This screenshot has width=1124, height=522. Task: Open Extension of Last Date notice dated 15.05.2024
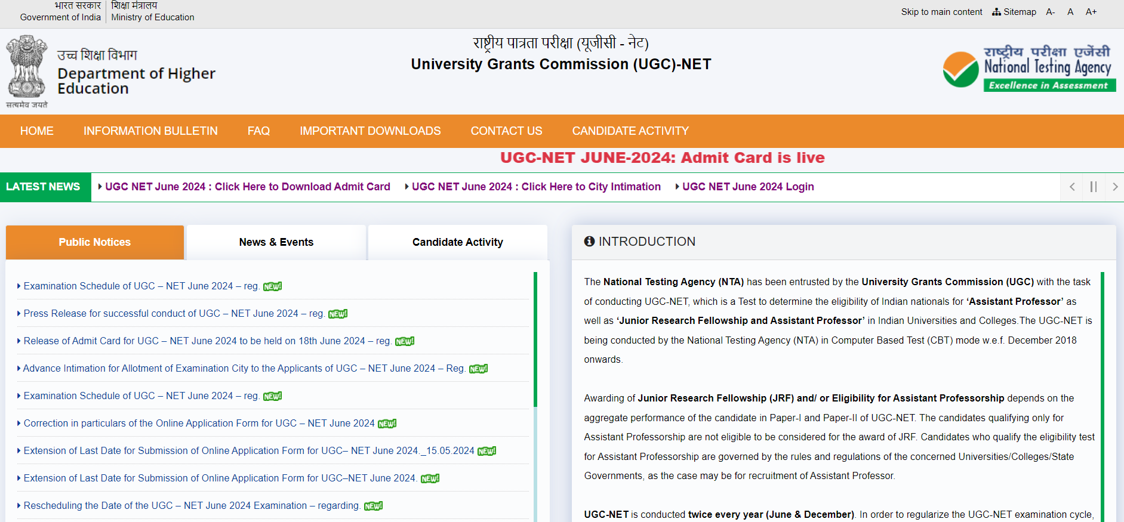[249, 451]
